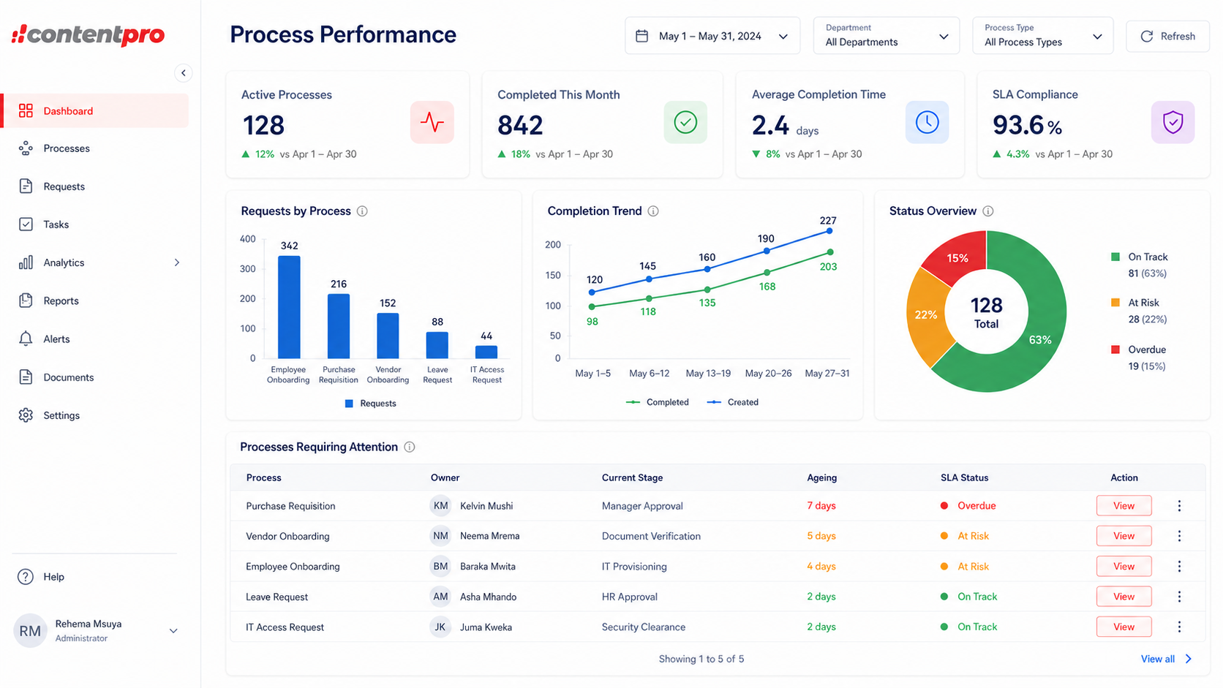Click the KM avatar for Kelvin Mushi
1223x688 pixels.
pyautogui.click(x=440, y=506)
